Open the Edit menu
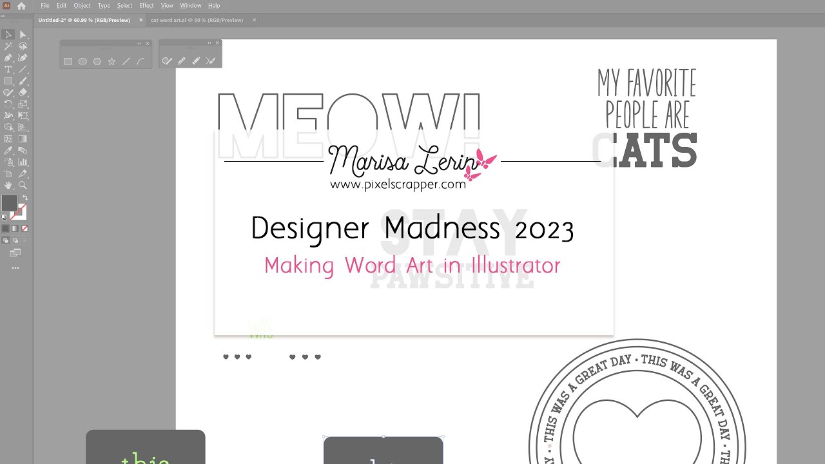The height and width of the screenshot is (464, 825). [61, 6]
